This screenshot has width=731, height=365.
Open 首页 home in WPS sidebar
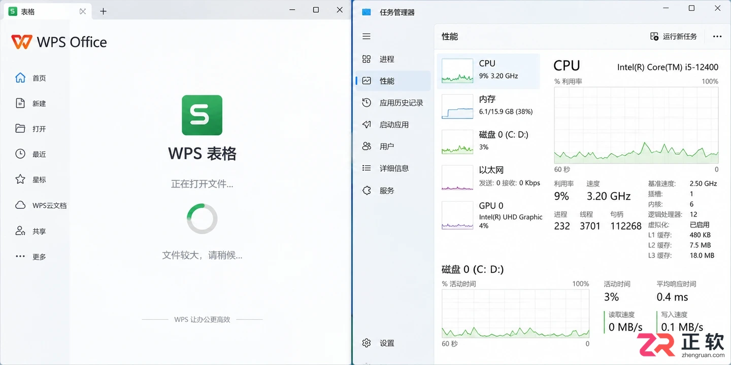(31, 78)
